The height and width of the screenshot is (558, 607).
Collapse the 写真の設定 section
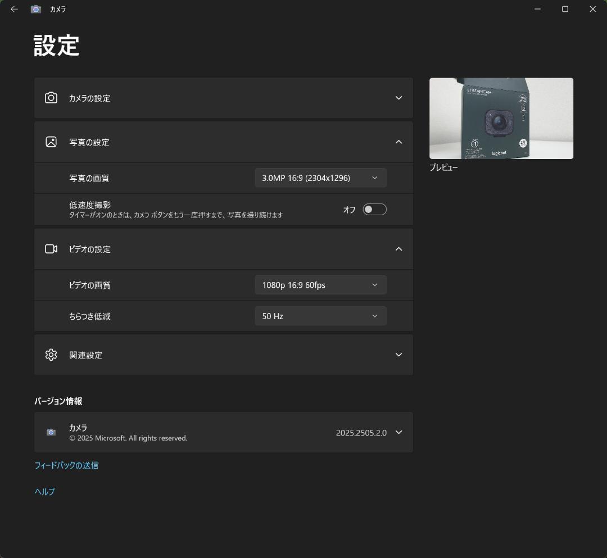point(398,142)
